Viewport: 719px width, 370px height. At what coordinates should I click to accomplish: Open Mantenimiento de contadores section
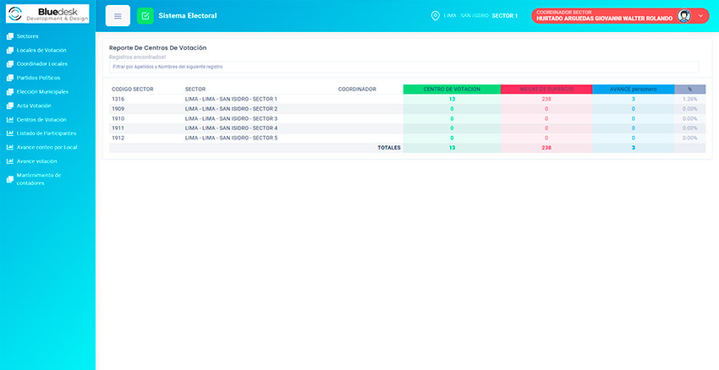(38, 178)
